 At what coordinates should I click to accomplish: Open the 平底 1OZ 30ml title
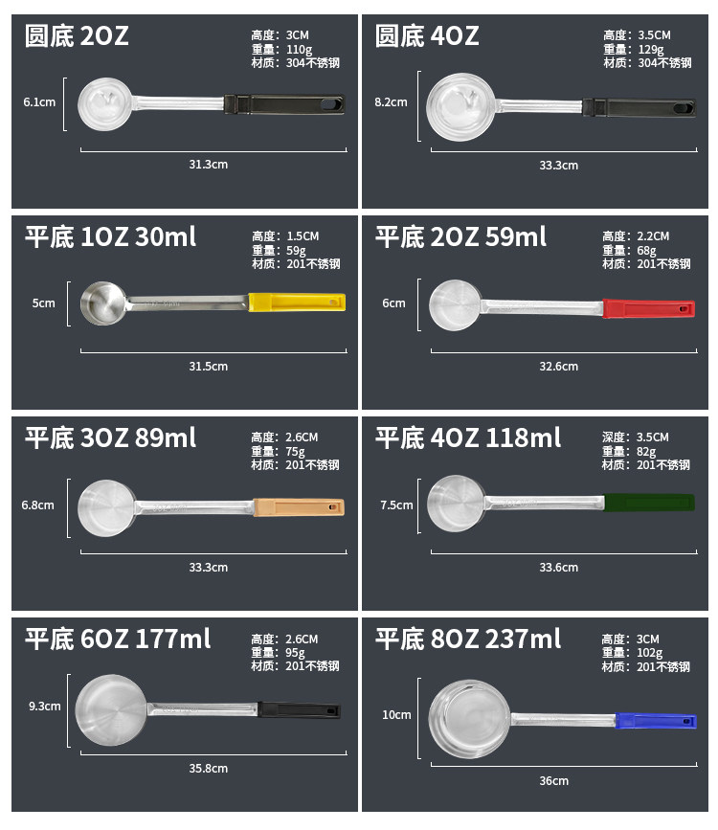[110, 236]
